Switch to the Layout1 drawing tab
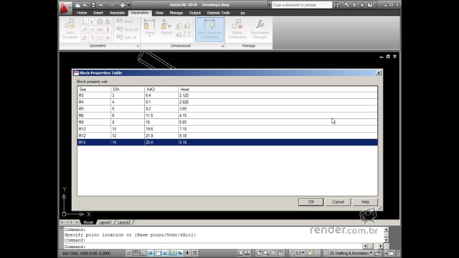Image resolution: width=459 pixels, height=258 pixels. click(x=105, y=222)
